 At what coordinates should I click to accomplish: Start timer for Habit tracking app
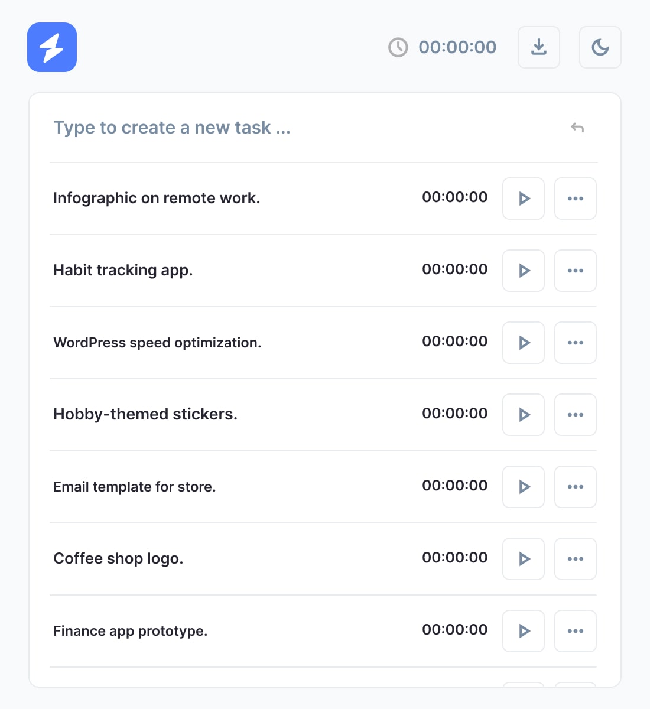click(524, 271)
